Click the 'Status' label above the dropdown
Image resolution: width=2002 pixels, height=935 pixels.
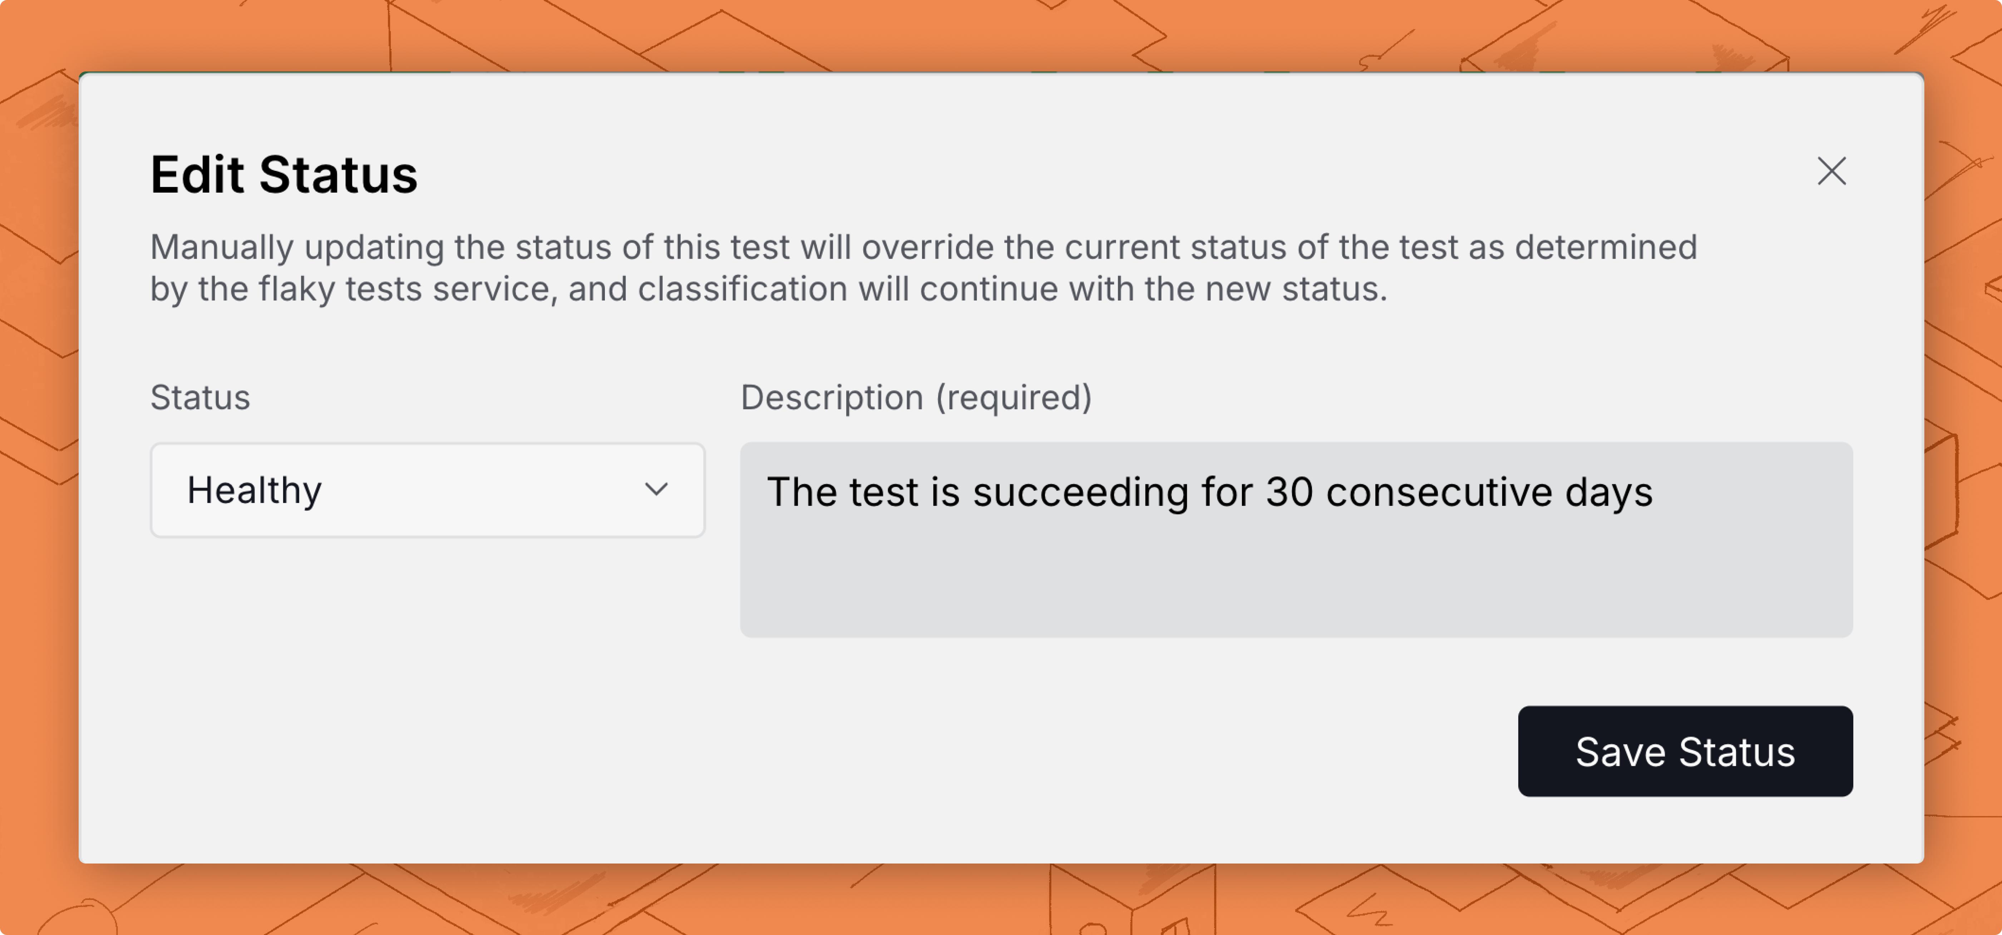(x=200, y=397)
